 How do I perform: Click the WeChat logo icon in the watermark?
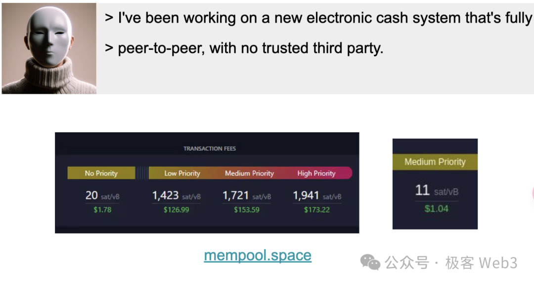[370, 262]
